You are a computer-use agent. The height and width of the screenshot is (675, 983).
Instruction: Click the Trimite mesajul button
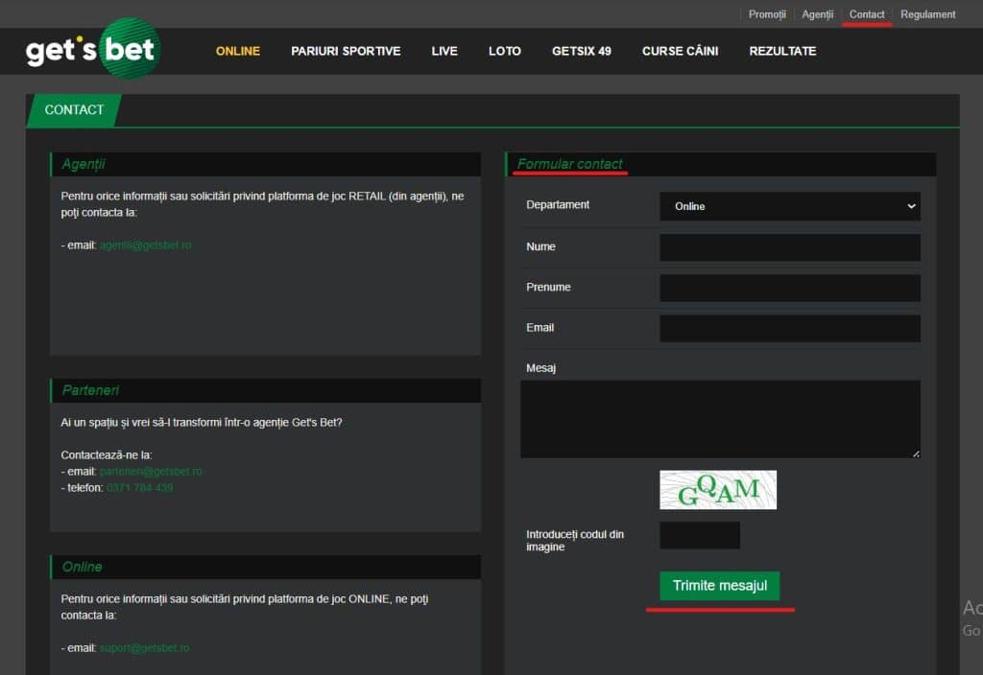pos(720,586)
